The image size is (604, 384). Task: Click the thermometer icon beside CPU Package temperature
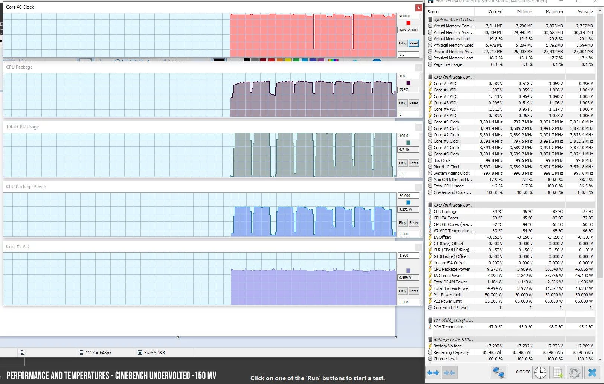coord(430,212)
